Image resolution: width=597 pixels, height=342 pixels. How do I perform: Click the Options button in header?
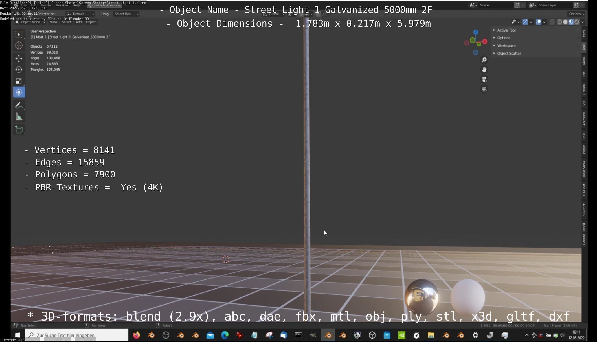pyautogui.click(x=576, y=14)
